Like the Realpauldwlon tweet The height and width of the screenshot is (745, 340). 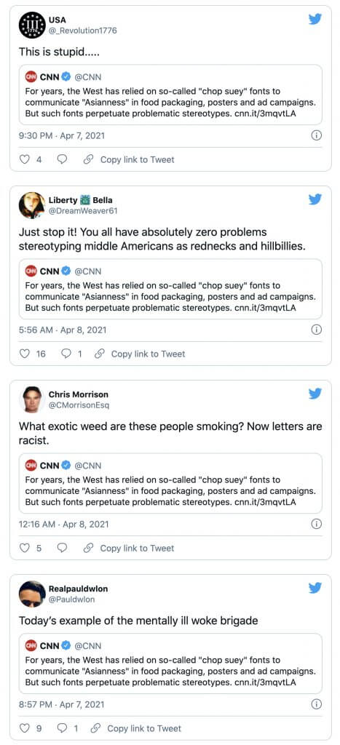click(24, 728)
